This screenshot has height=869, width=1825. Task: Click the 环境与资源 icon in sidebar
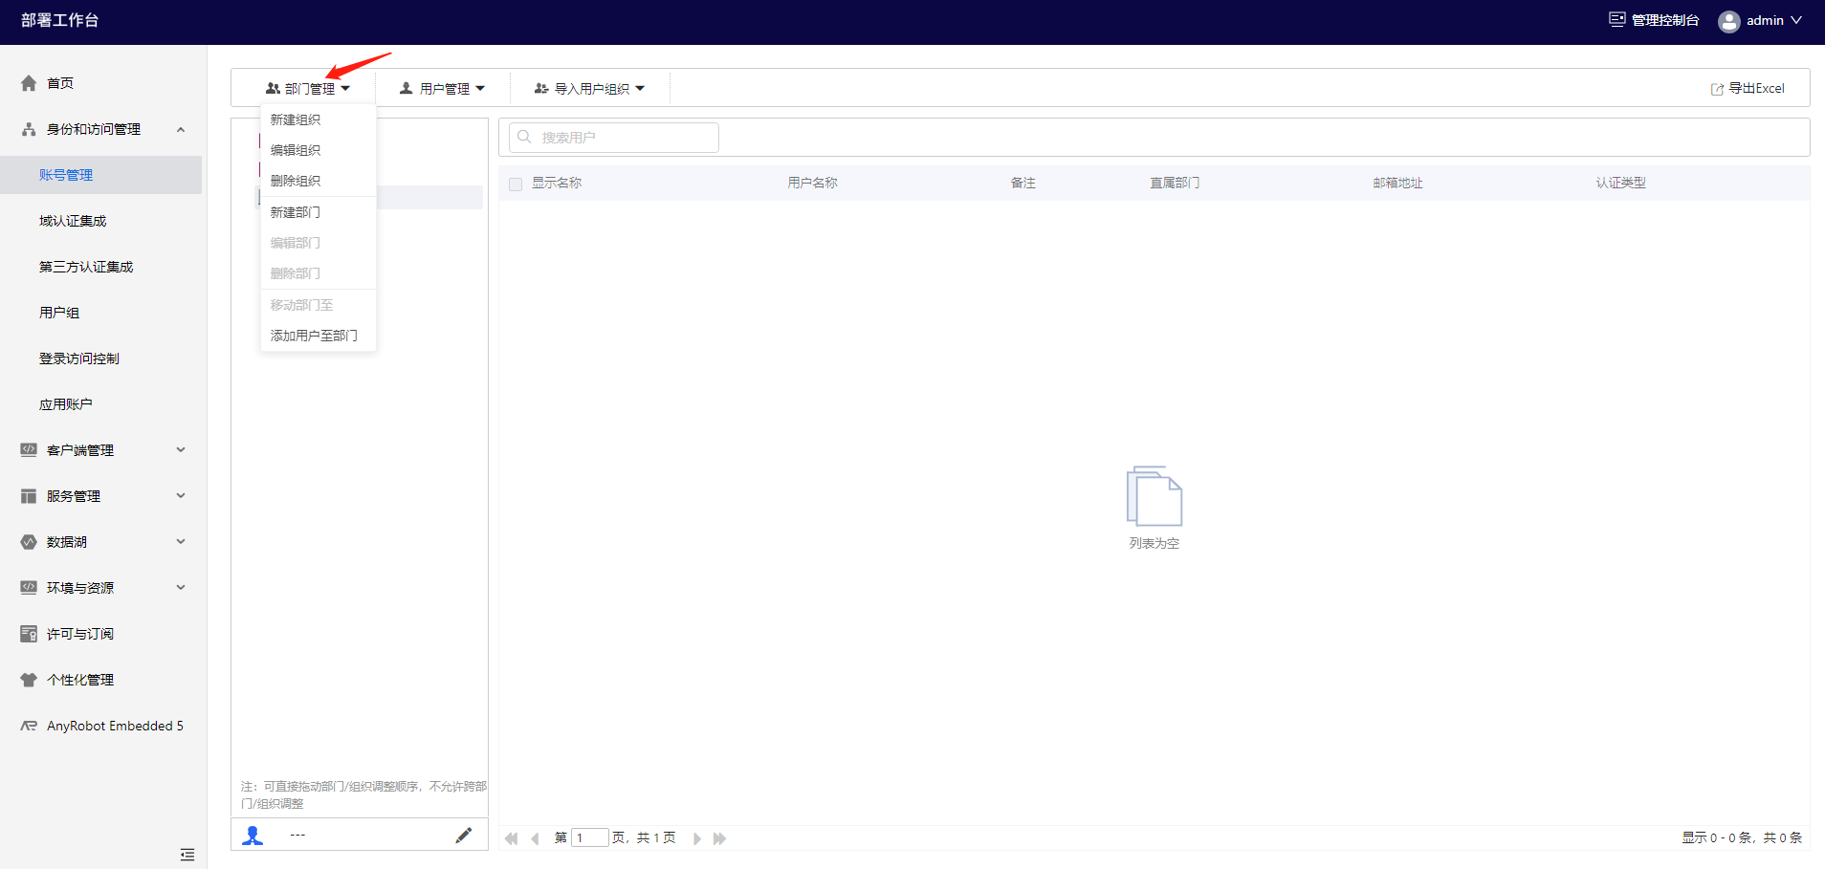(29, 588)
